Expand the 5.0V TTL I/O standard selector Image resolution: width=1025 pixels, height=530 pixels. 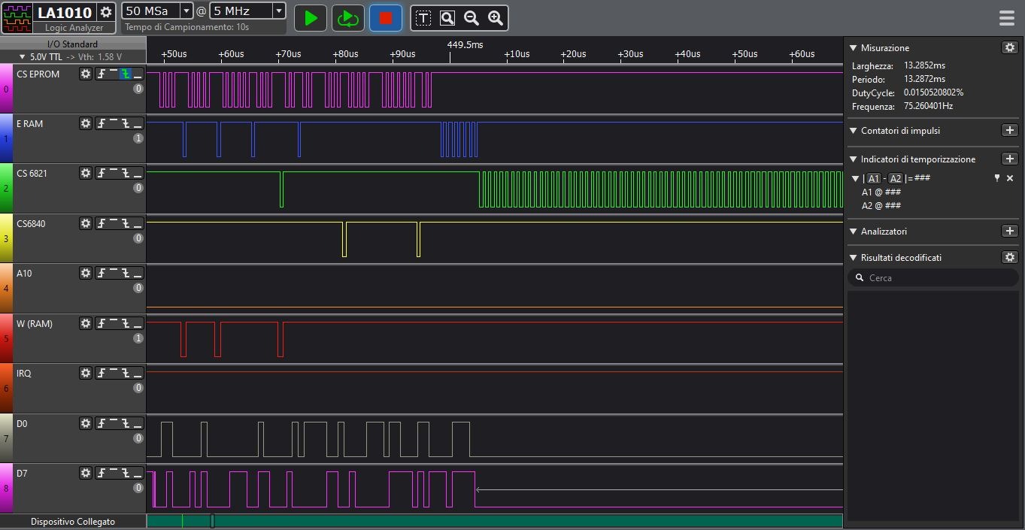(x=23, y=56)
